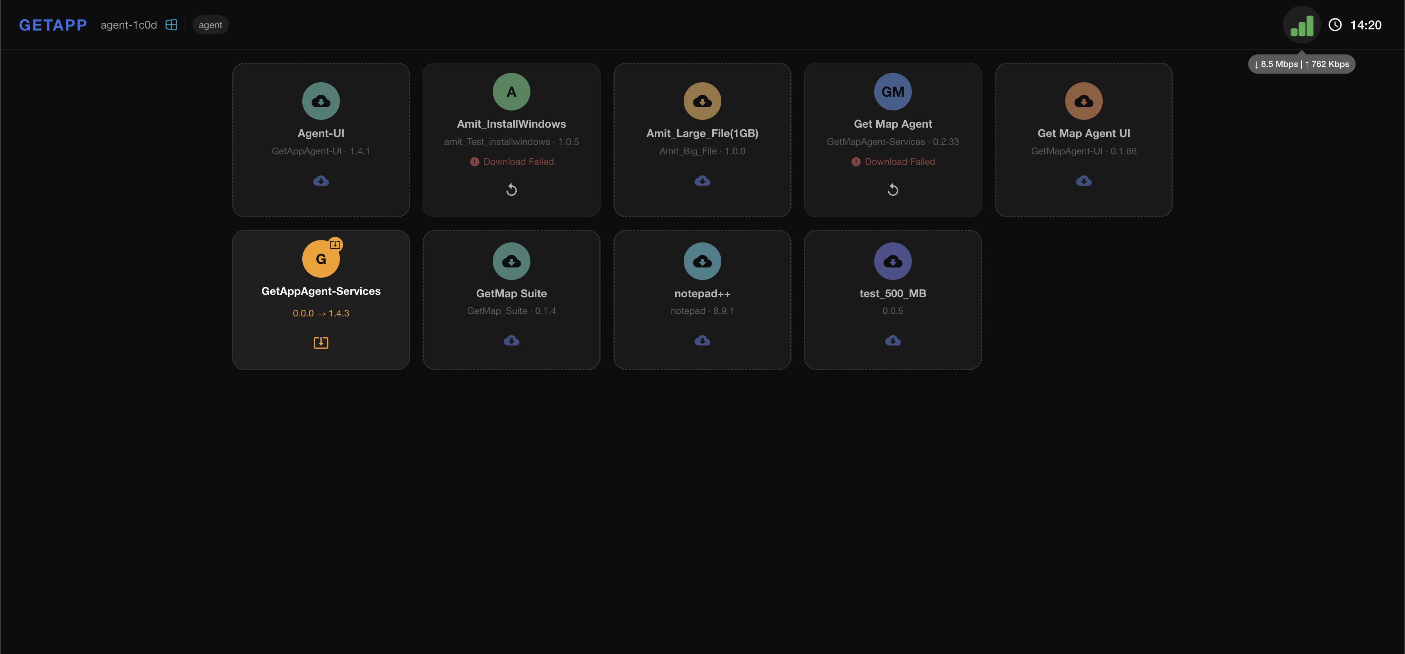This screenshot has width=1405, height=654.
Task: Install the GetAppAgent-Services update with the orange button
Action: [x=321, y=342]
